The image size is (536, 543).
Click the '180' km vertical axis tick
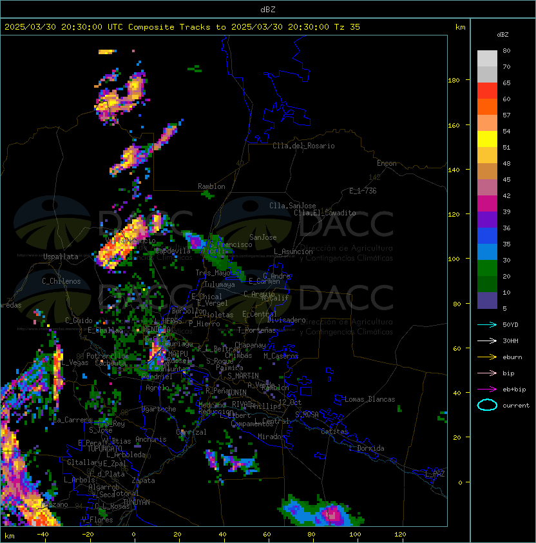point(454,81)
